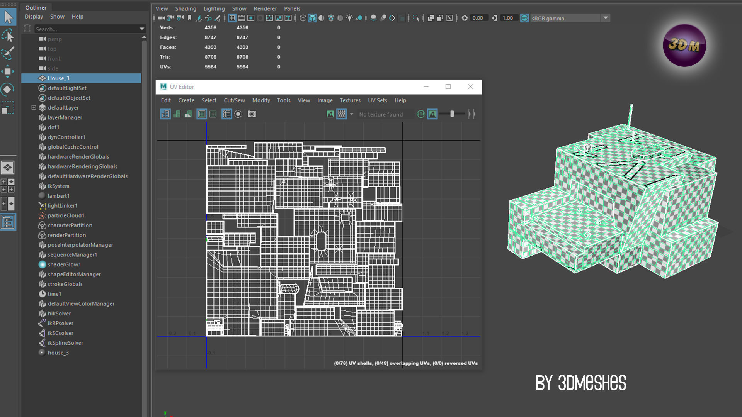Viewport: 742px width, 417px height.
Task: Toggle RGB channel display button
Action: coord(420,114)
